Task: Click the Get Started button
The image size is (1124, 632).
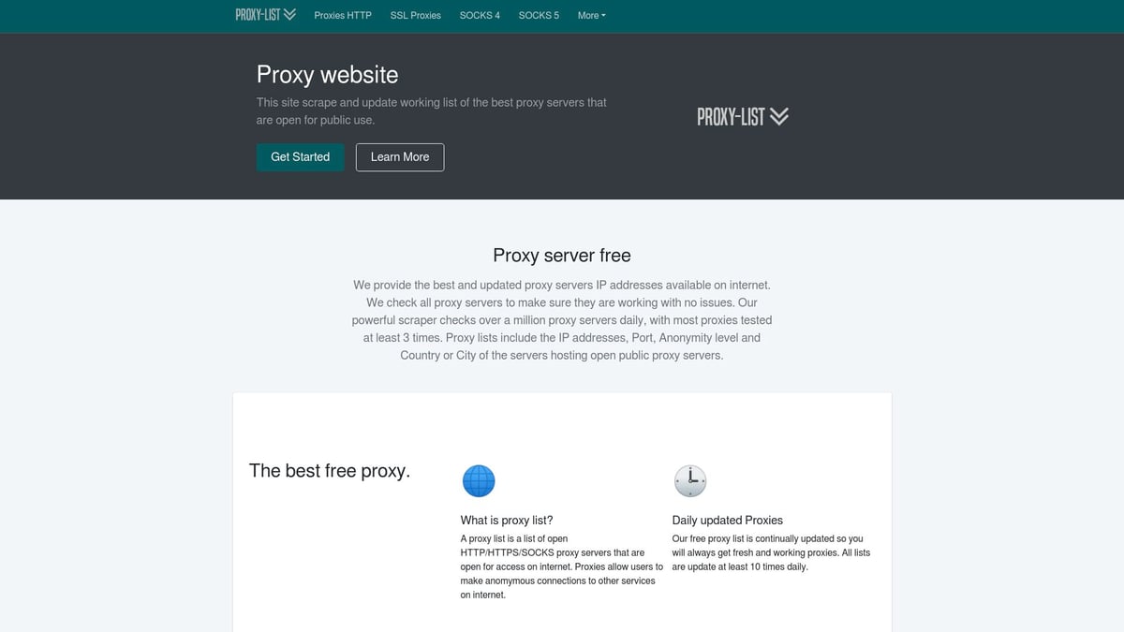Action: coord(300,156)
